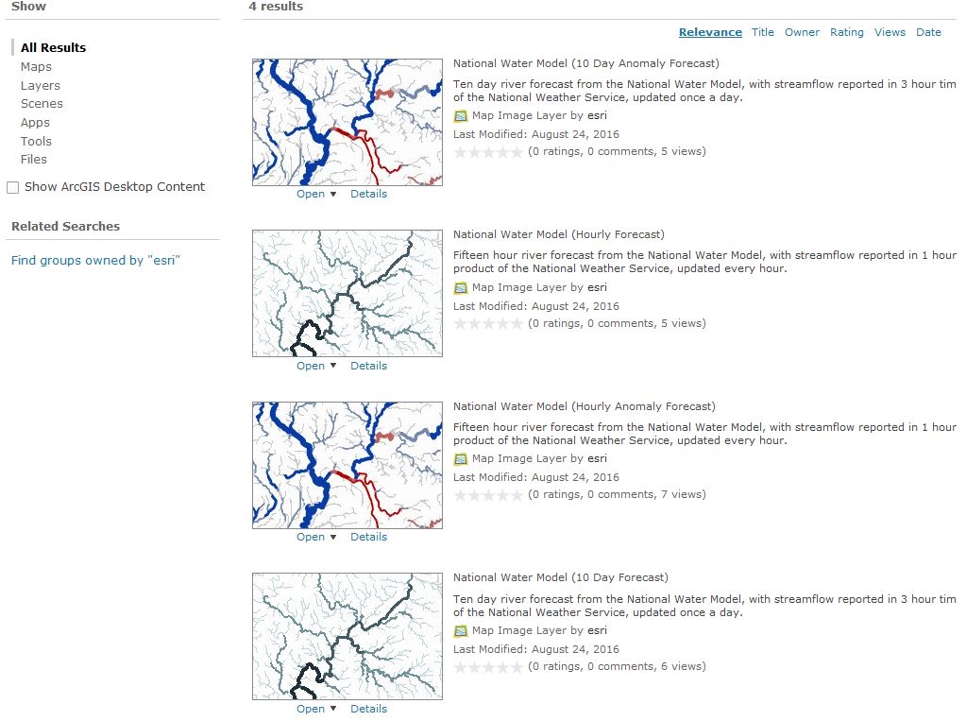Viewport: 966px width, 721px height.
Task: Expand Open dropdown under Hourly Forecast thumbnail
Action: (331, 367)
